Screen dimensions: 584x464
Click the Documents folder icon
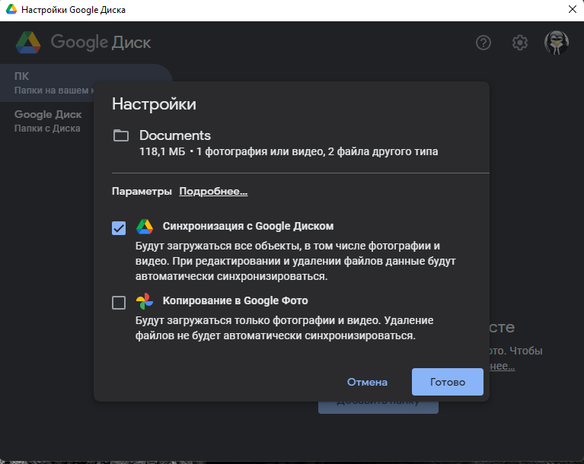tap(120, 135)
